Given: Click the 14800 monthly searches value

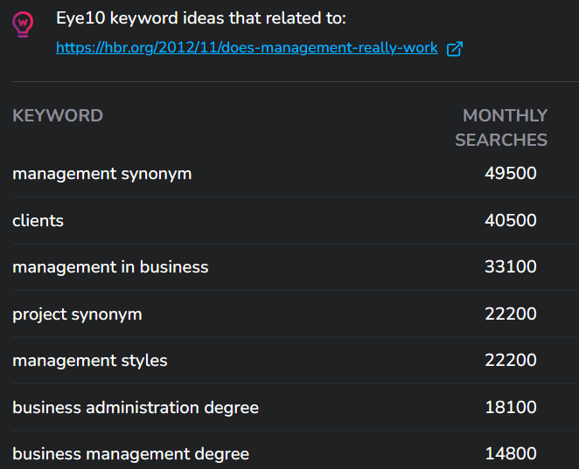Looking at the screenshot, I should pos(511,454).
